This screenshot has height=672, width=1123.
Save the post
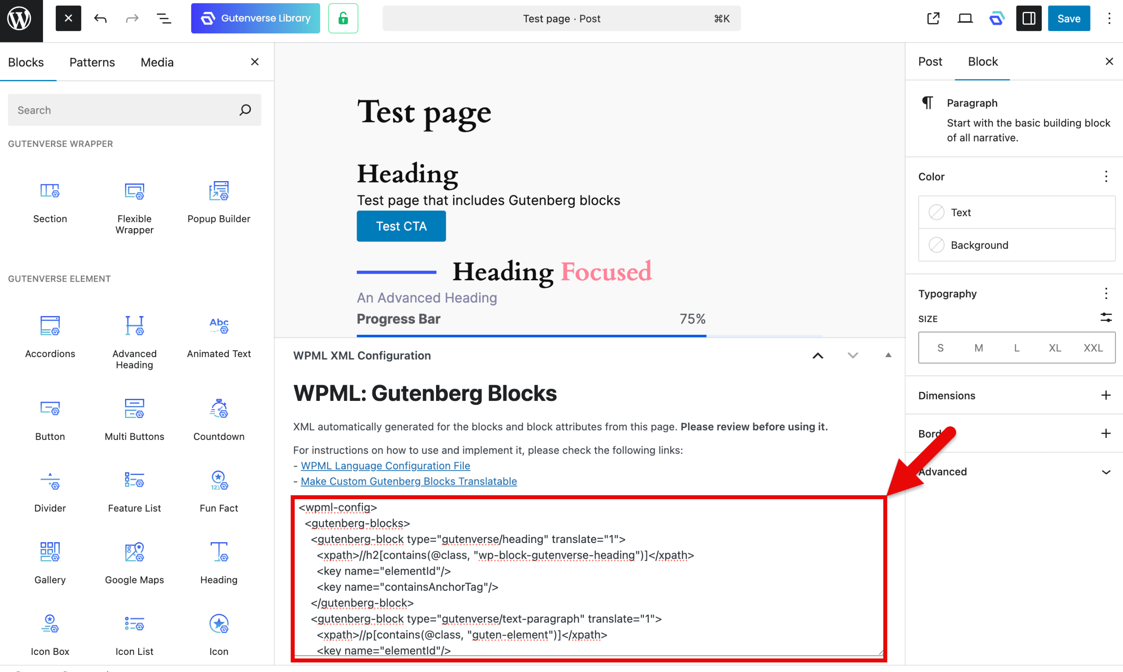point(1069,18)
